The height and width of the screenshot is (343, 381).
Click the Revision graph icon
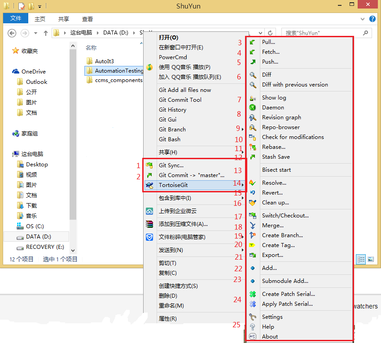(253, 117)
